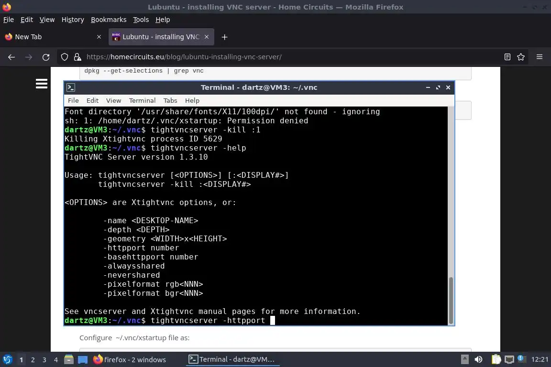Screen dimensions: 551x367
Task: Click update notifier tray icon
Action: (x=521, y=358)
